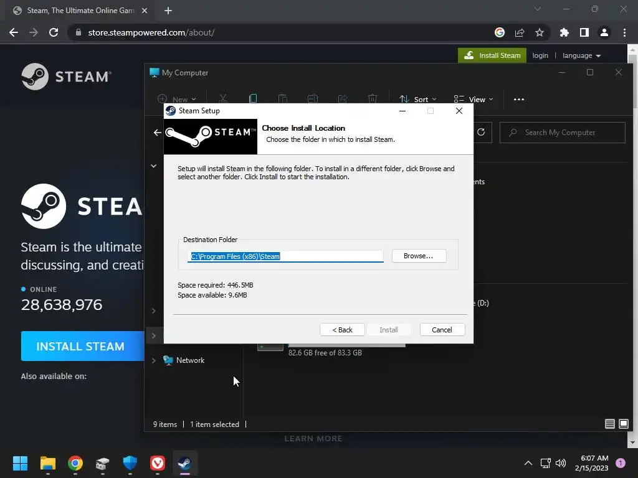Switch to details view in status bar
638x478 pixels.
[609, 424]
